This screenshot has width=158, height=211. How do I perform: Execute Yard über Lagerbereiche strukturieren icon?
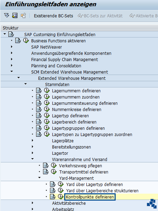click(61, 191)
